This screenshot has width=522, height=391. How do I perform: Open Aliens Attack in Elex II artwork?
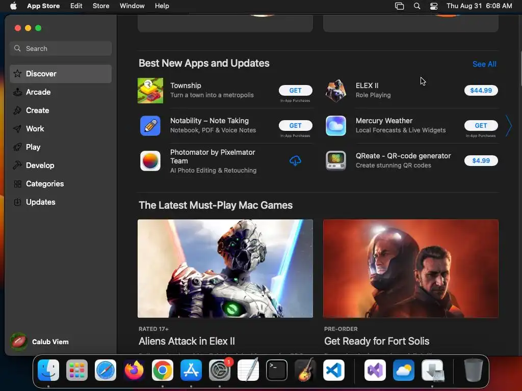click(x=225, y=268)
